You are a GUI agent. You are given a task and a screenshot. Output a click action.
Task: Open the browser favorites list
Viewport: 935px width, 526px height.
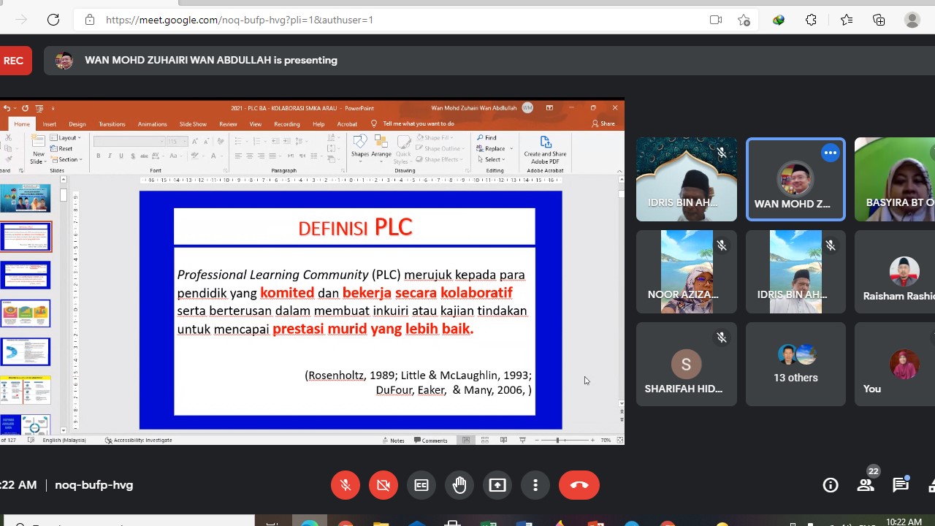pos(846,20)
